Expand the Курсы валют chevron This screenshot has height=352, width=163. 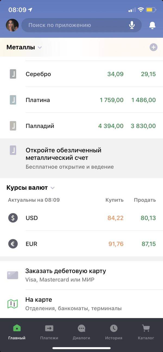(53, 188)
